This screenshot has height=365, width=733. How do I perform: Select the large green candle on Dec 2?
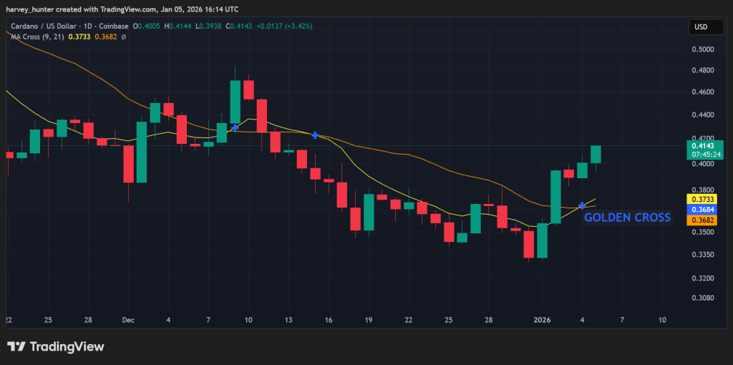[142, 152]
